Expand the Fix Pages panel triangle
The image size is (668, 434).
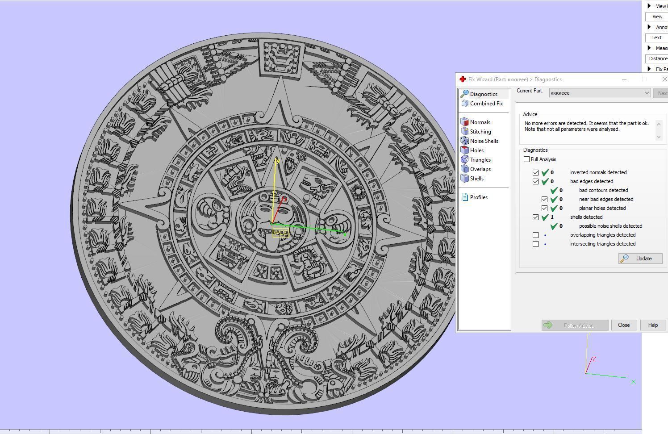(x=649, y=69)
